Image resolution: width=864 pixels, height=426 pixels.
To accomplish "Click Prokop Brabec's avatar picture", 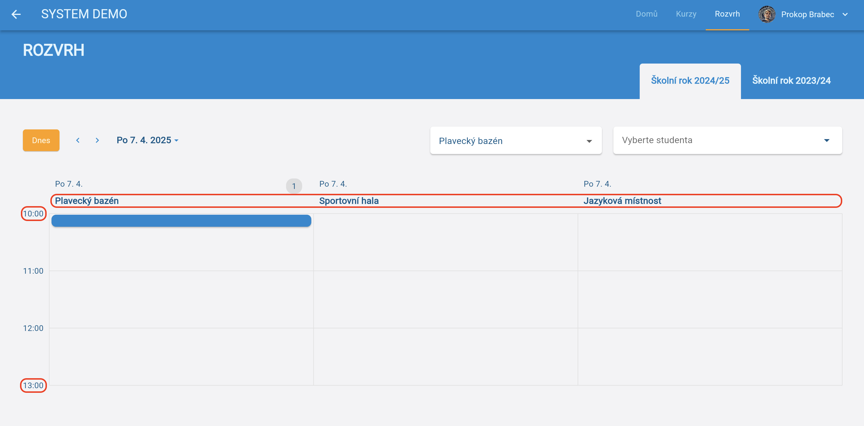I will point(767,14).
